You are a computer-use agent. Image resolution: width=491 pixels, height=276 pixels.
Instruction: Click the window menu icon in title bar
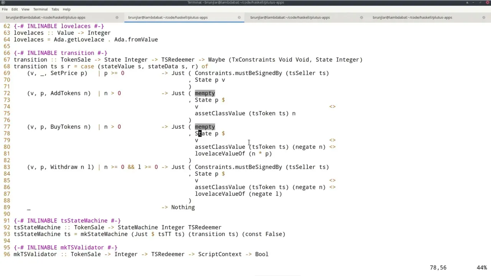[3, 2]
